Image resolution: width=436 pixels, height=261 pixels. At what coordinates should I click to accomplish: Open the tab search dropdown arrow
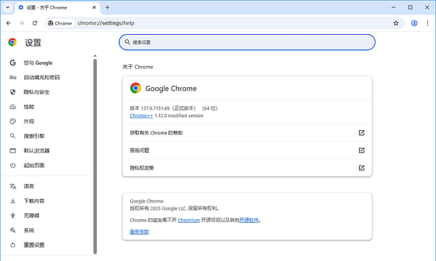(x=7, y=7)
